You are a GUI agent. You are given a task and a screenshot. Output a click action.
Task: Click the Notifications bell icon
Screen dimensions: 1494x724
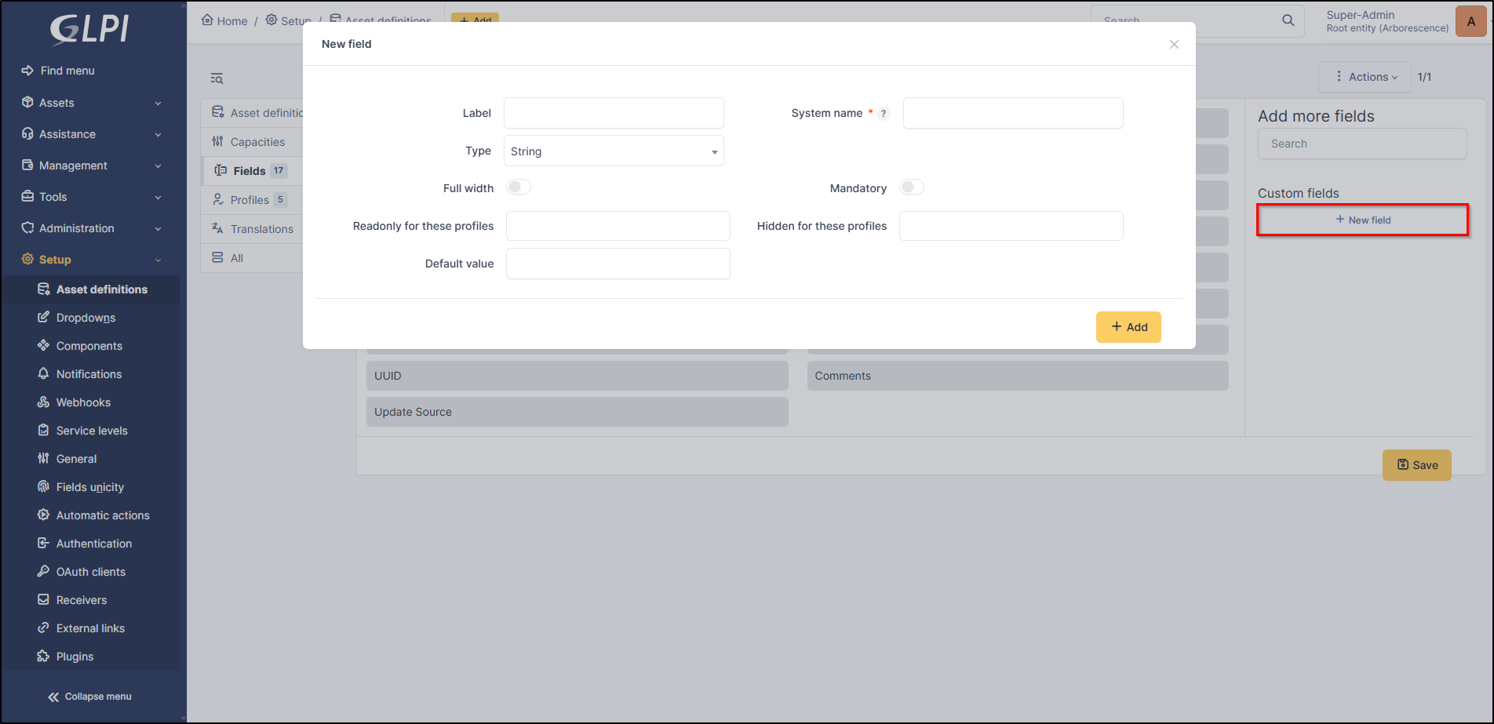coord(44,374)
